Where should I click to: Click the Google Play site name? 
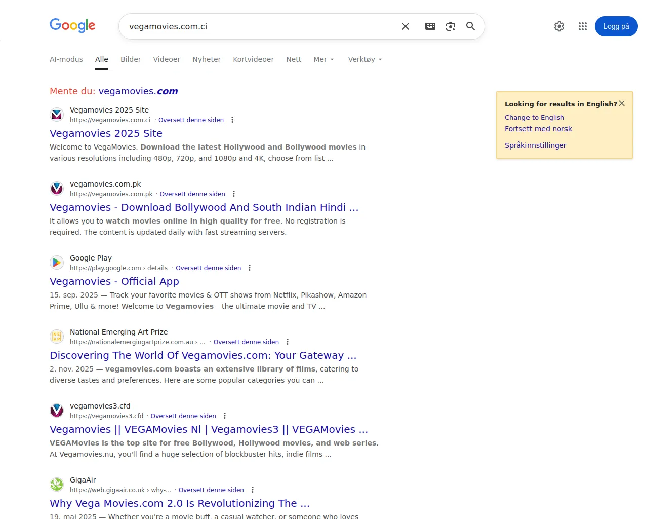click(x=91, y=258)
